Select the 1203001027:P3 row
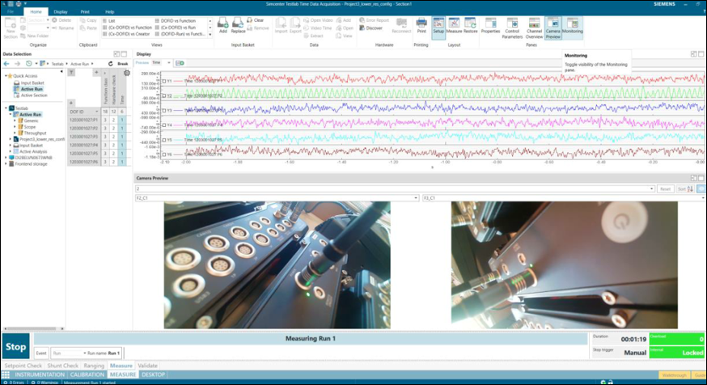The image size is (707, 385). pos(83,137)
